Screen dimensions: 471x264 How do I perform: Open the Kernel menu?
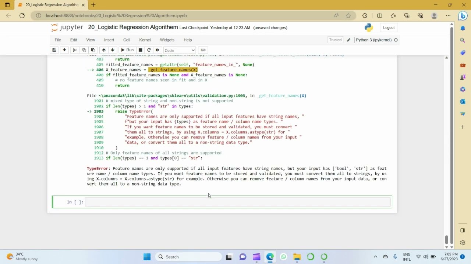145,40
